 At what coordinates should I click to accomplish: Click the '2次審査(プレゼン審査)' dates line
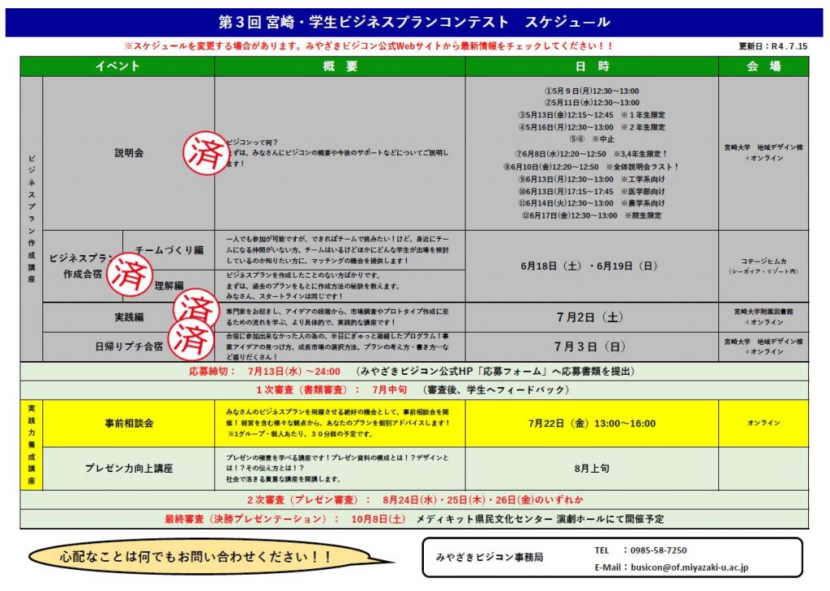[x=415, y=500]
